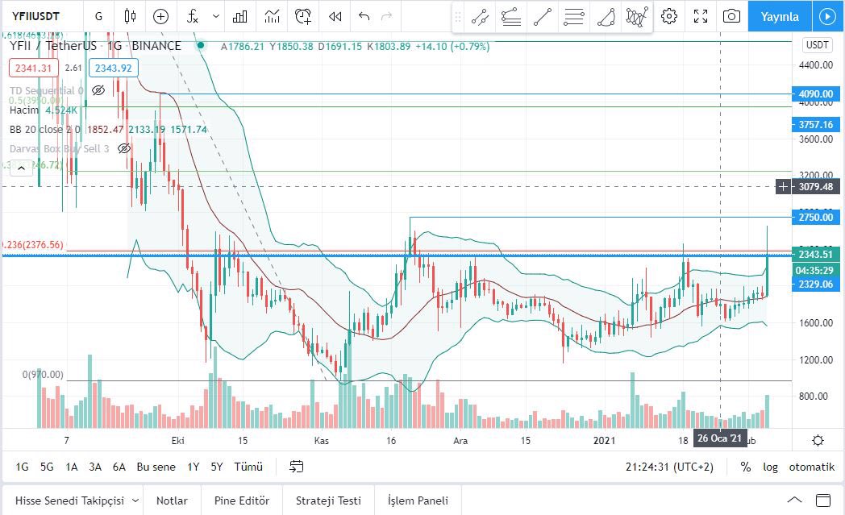Click the 26 Oca '21 date marker
The image size is (845, 515).
coord(720,438)
